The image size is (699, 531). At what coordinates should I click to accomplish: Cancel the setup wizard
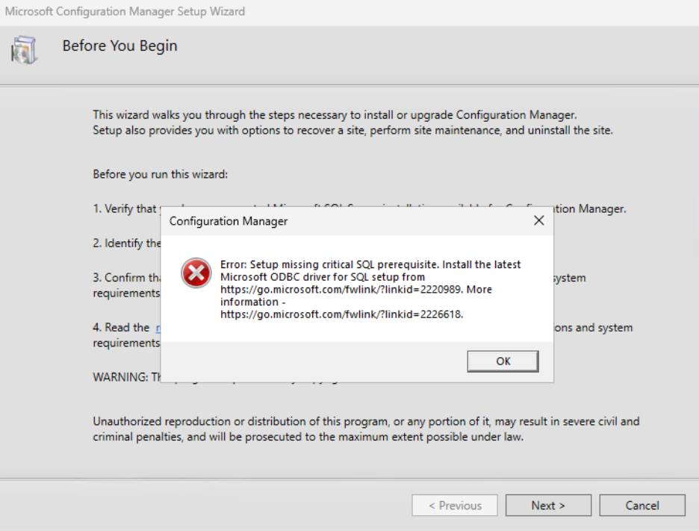point(641,506)
